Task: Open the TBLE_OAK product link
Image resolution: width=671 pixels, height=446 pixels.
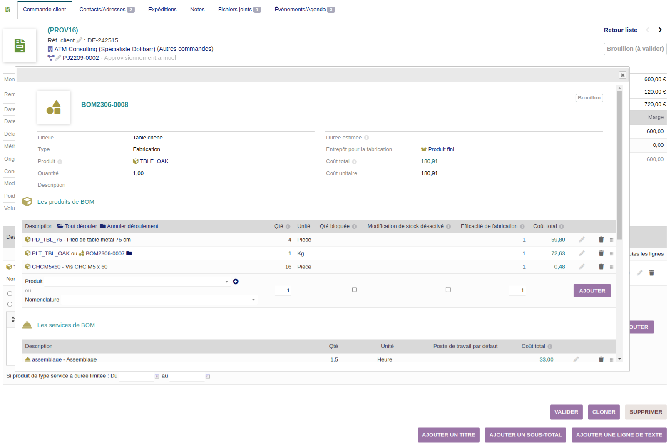Action: 151,161
